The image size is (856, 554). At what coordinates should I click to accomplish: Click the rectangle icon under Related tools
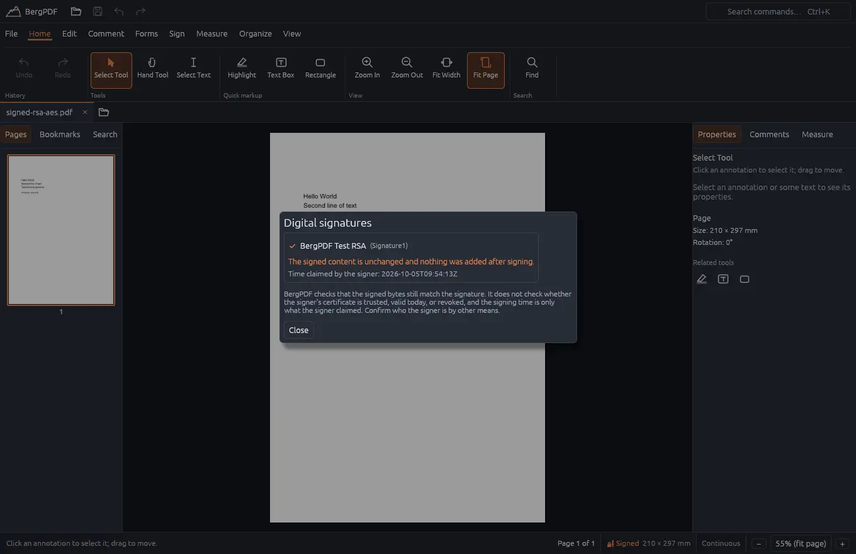click(745, 279)
